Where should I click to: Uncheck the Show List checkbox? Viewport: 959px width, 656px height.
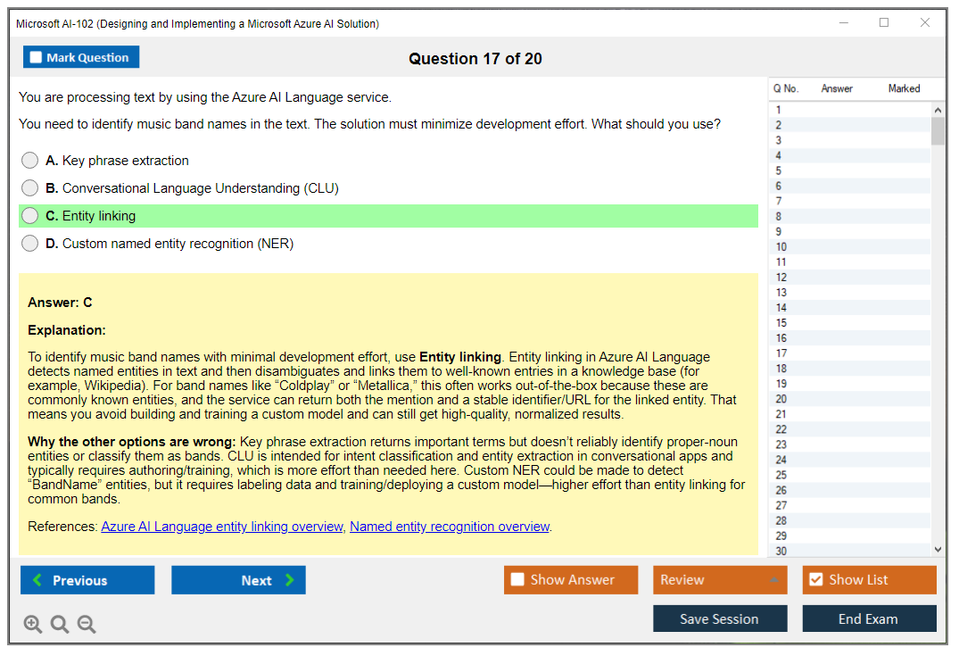click(815, 580)
